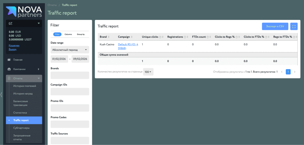304x145 pixels.
Task: Click the help icon next to Unique clicks
Action: point(160,37)
